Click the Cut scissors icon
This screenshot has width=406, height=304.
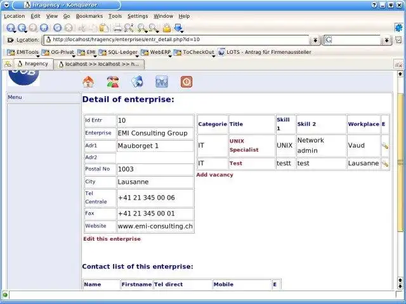[x=82, y=28]
